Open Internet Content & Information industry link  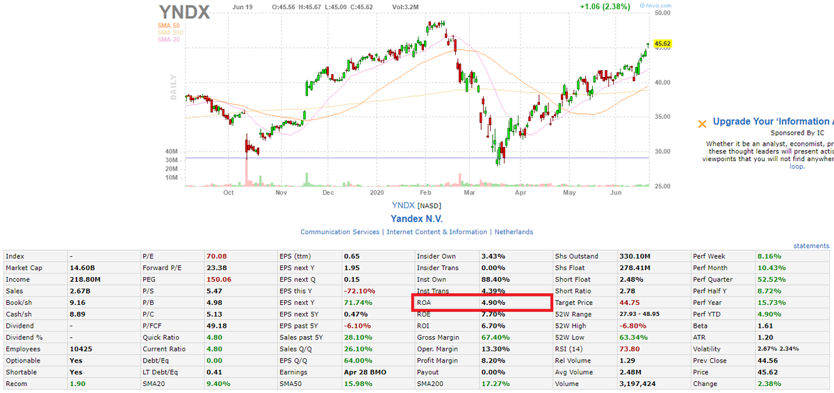tap(437, 232)
